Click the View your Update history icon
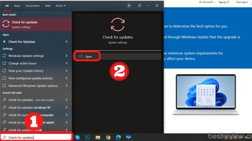This screenshot has width=252, height=141. (x=4, y=70)
